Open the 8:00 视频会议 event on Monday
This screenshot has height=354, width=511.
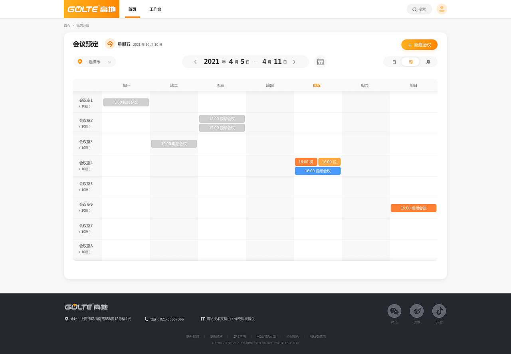[x=126, y=102]
